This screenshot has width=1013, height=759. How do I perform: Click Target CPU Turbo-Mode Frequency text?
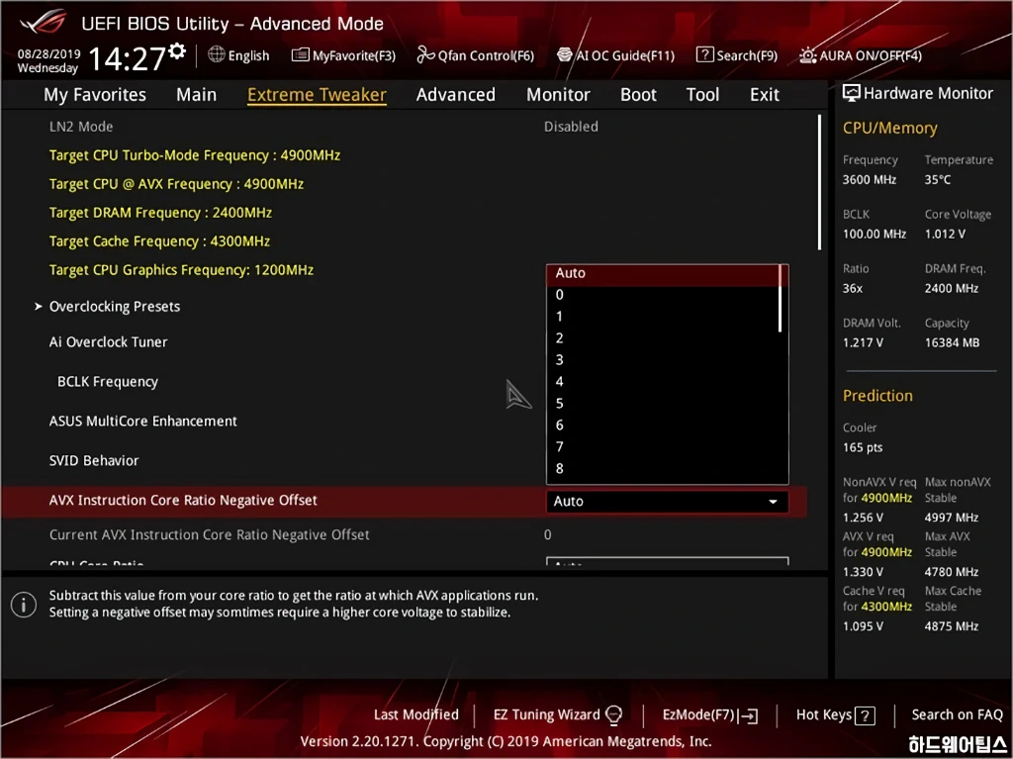(x=195, y=155)
